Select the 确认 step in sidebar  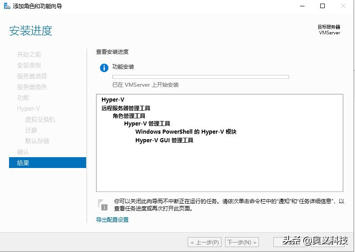point(23,152)
